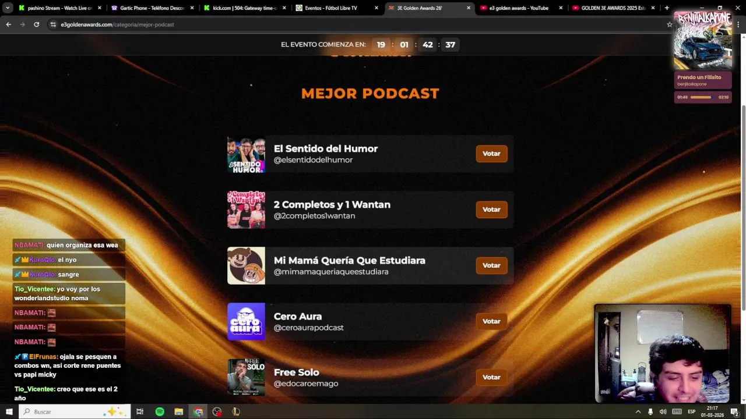The height and width of the screenshot is (419, 746).
Task: Open League of Legends taskbar icon
Action: [236, 411]
